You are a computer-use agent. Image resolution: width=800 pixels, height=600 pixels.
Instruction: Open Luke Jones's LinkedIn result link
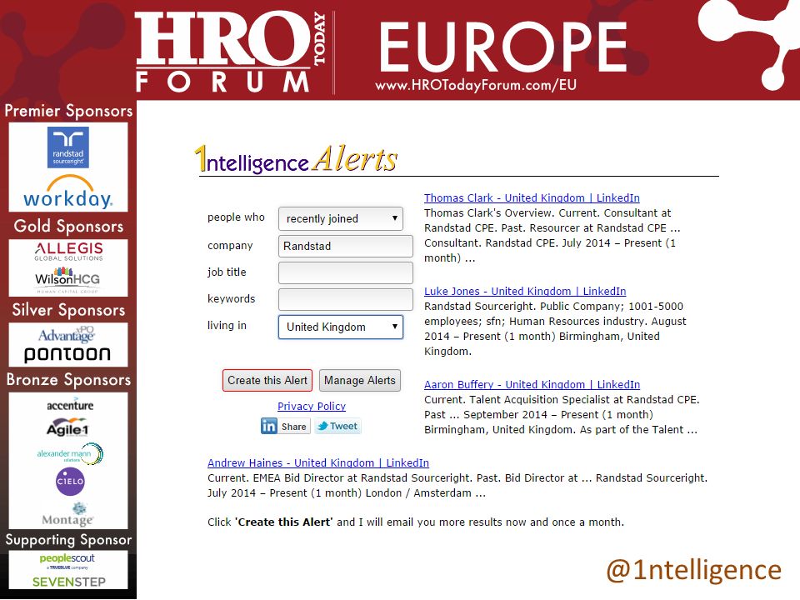[x=525, y=292]
